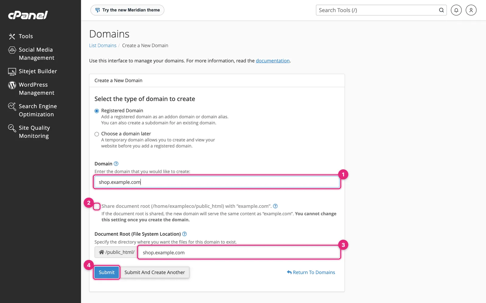The width and height of the screenshot is (486, 303).
Task: Click the home icon /public_html/ prefix
Action: pos(116,252)
